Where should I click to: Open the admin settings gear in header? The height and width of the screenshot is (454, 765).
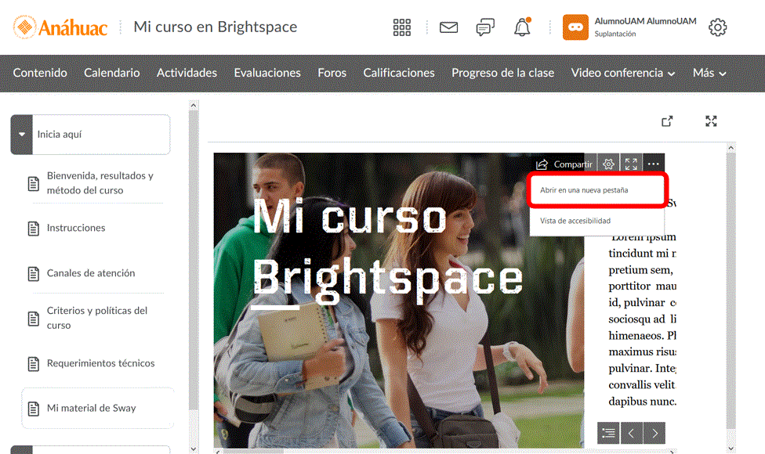click(717, 27)
